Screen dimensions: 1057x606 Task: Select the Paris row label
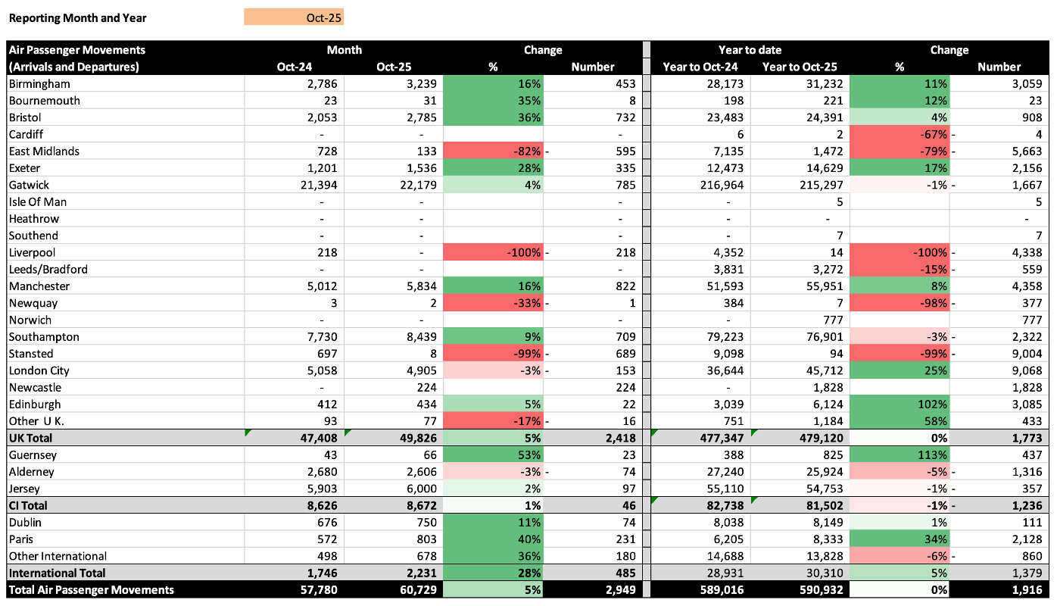[22, 539]
